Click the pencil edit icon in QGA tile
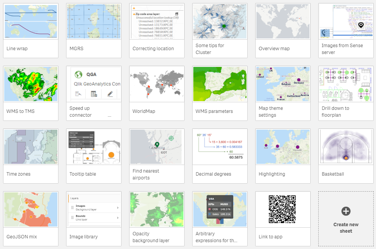Viewport: 376px width, 249px height. pyautogui.click(x=110, y=94)
